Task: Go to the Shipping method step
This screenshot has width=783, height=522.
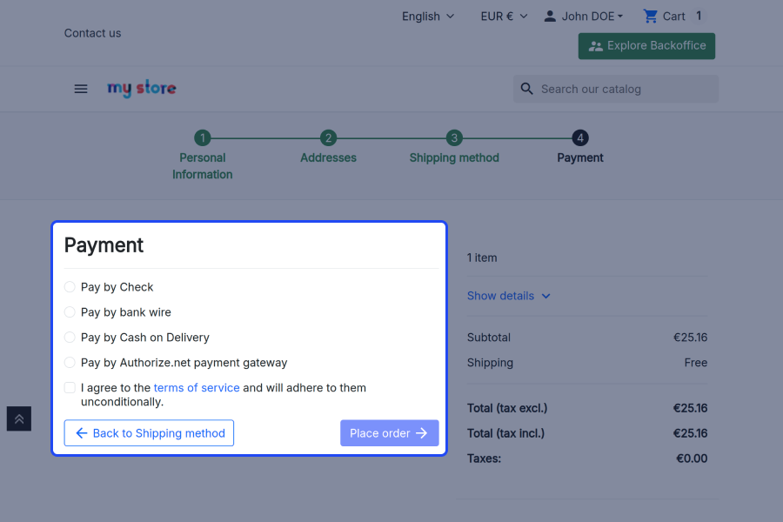Action: pos(454,138)
